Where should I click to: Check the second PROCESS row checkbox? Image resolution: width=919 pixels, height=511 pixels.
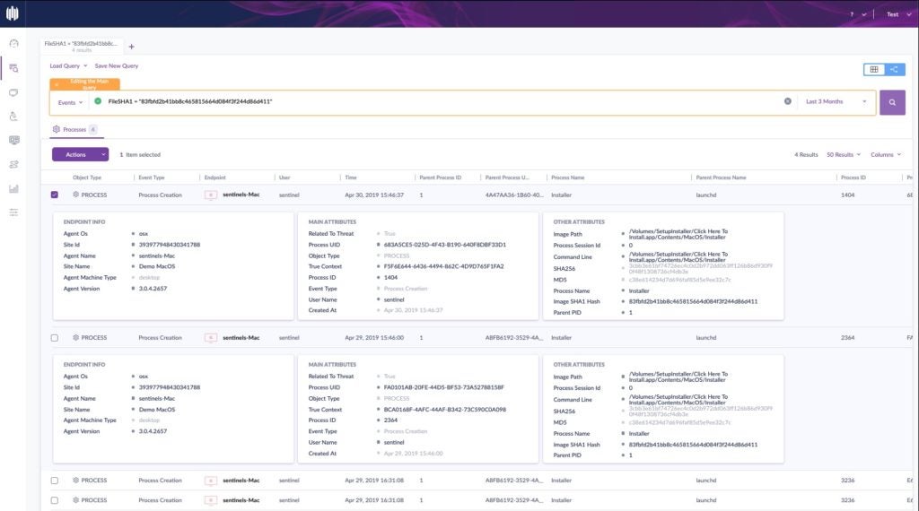point(55,338)
